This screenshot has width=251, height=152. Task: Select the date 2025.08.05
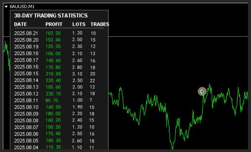pos(26,141)
